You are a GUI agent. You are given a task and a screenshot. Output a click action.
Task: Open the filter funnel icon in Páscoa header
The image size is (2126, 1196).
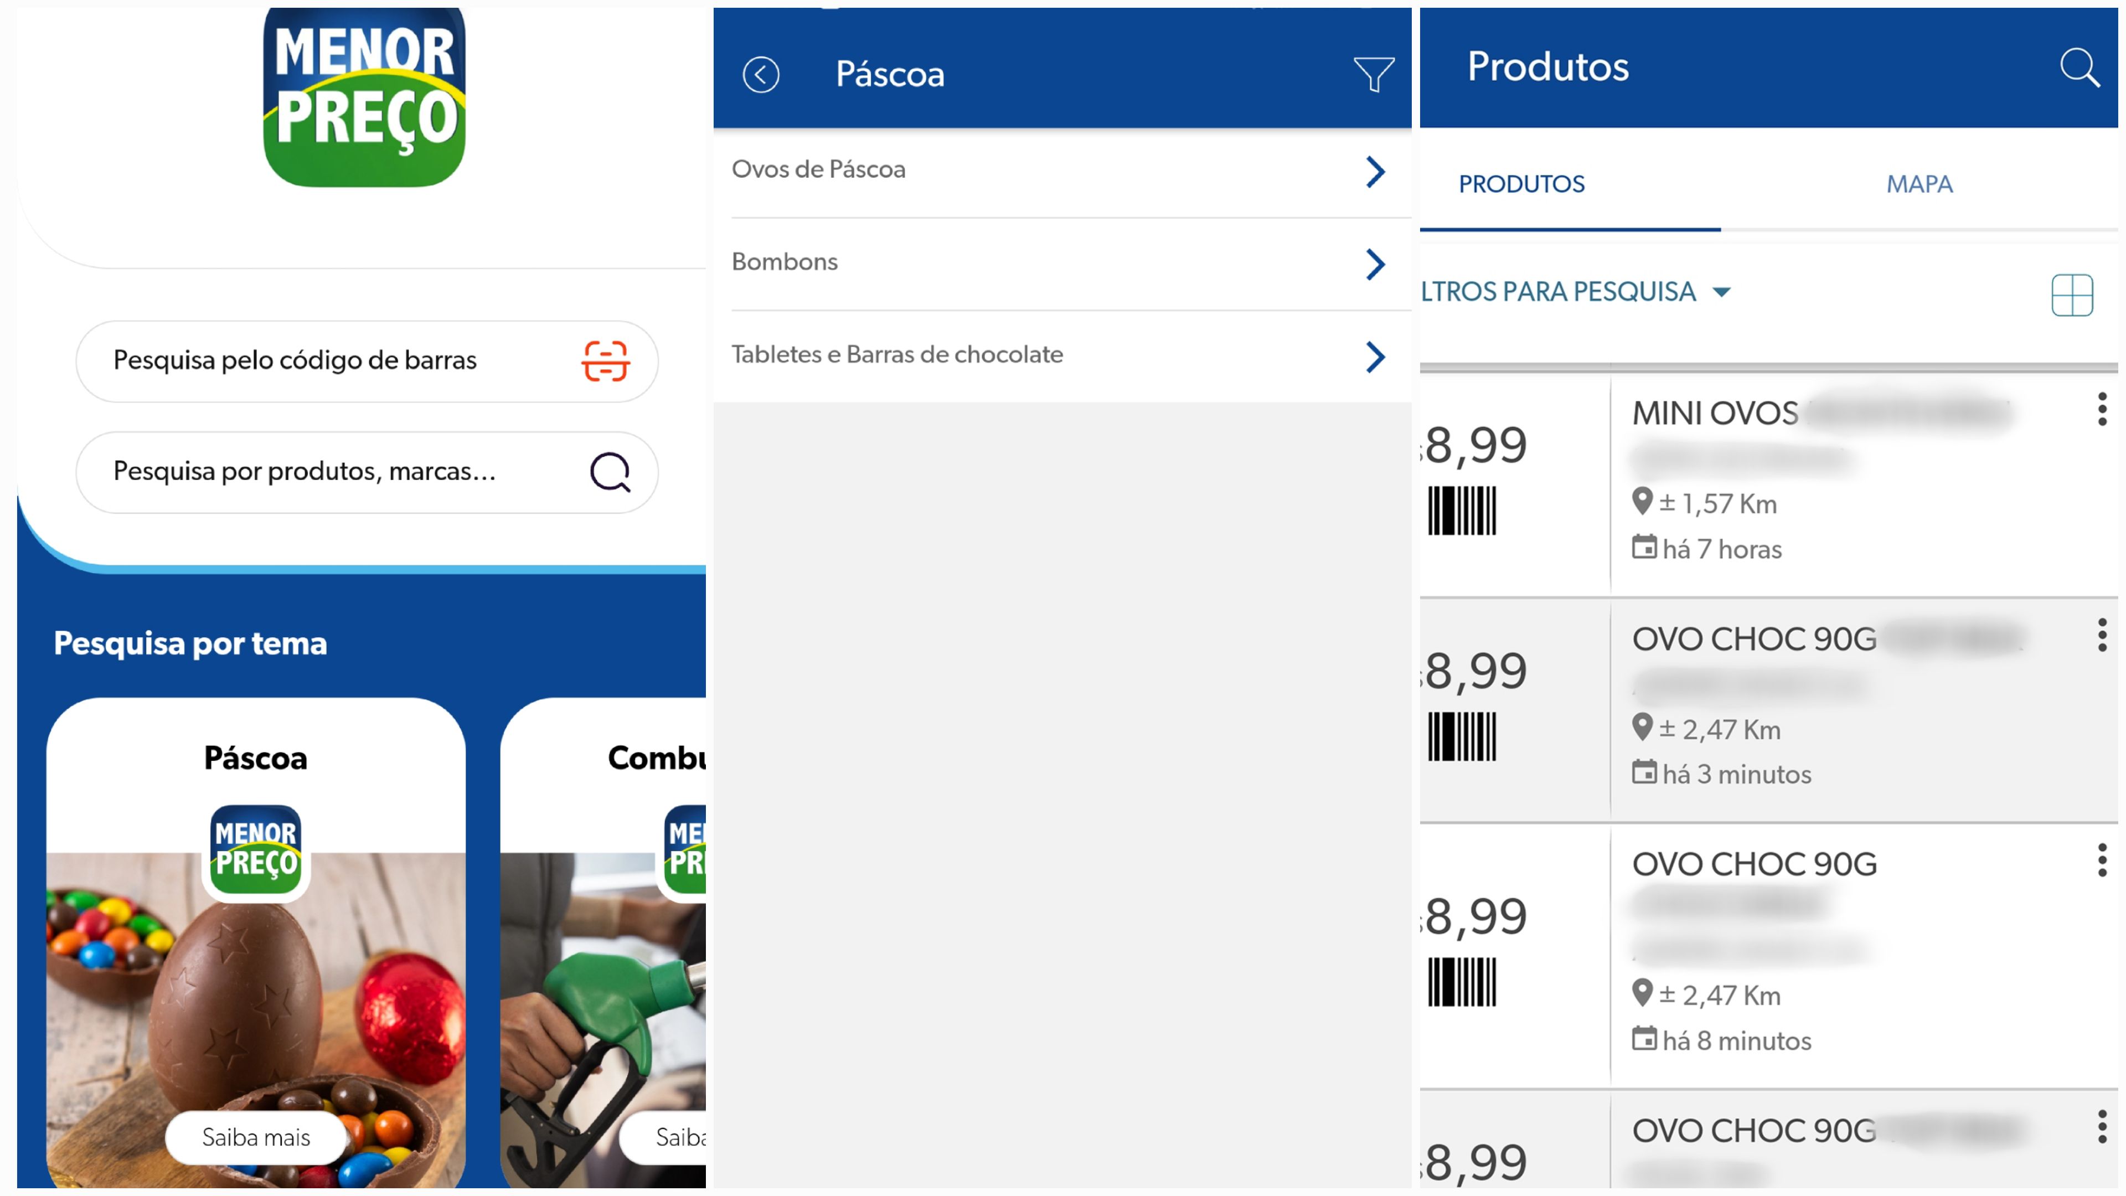click(x=1374, y=74)
